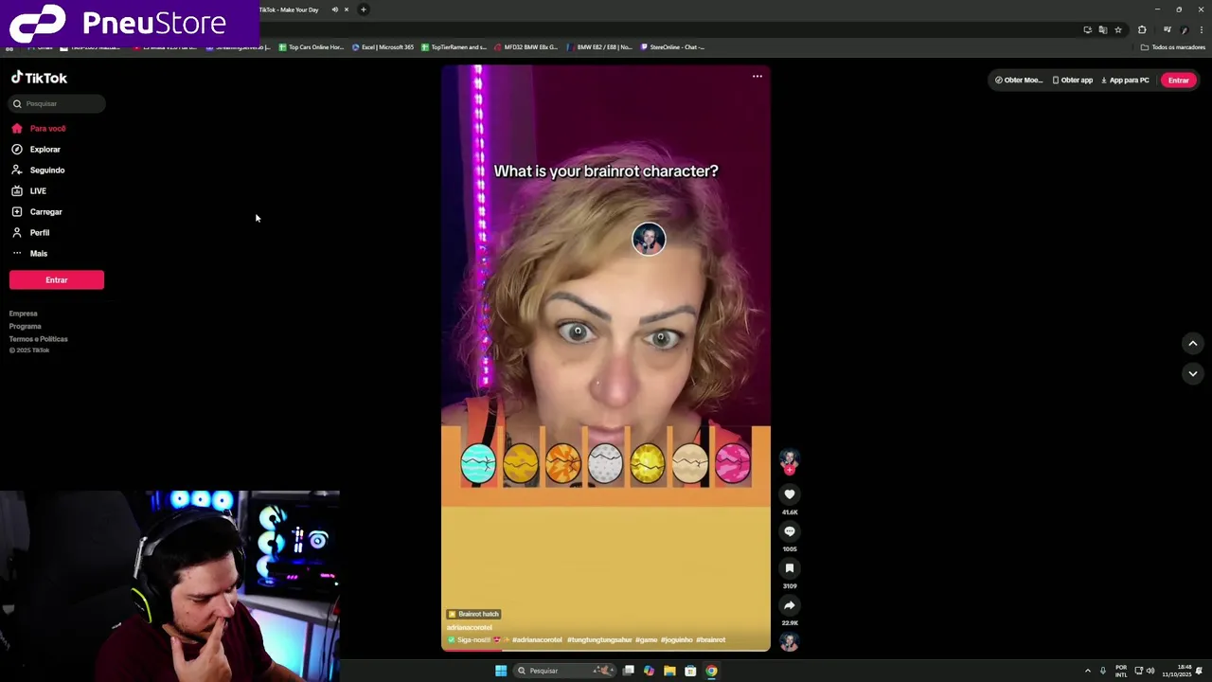Click the TikTok logo

(39, 78)
